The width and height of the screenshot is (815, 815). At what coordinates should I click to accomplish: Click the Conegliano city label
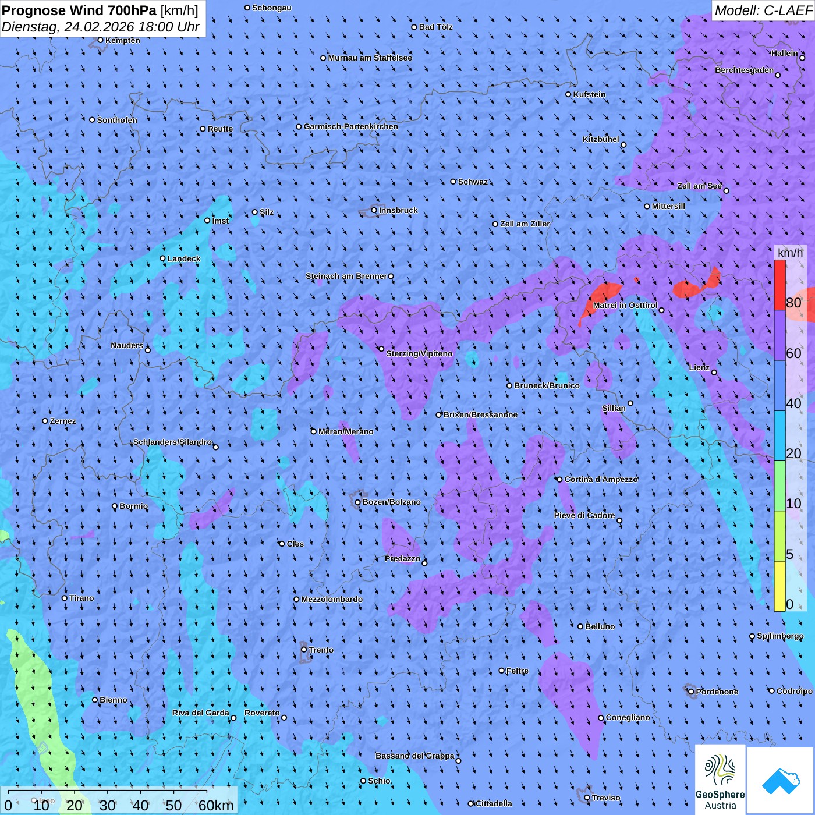point(628,717)
